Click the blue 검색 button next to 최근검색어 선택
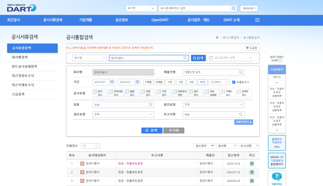This screenshot has width=323, height=186. [x=198, y=58]
